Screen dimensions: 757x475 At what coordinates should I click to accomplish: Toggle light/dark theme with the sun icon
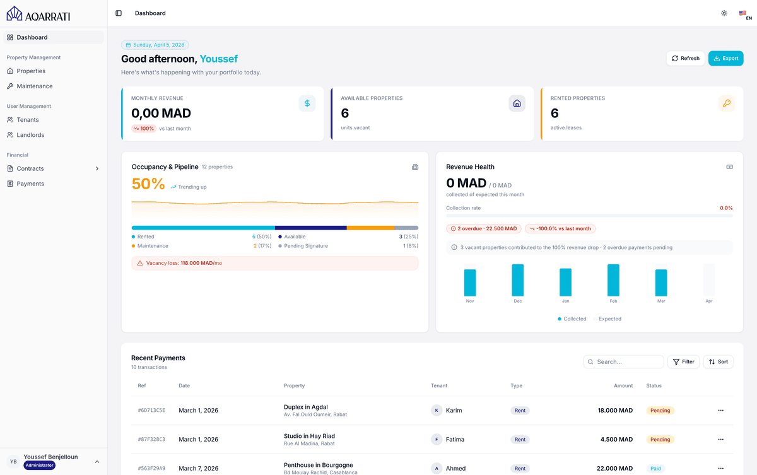724,13
